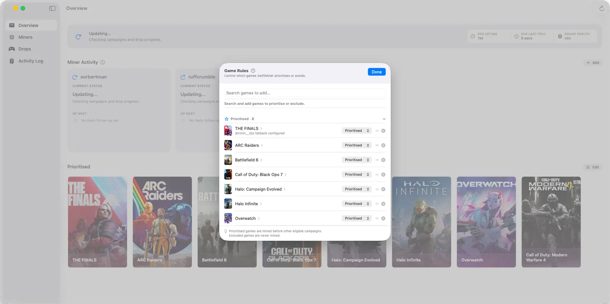Open the priority dropdown for Overwatch
610x304 pixels.
356,218
